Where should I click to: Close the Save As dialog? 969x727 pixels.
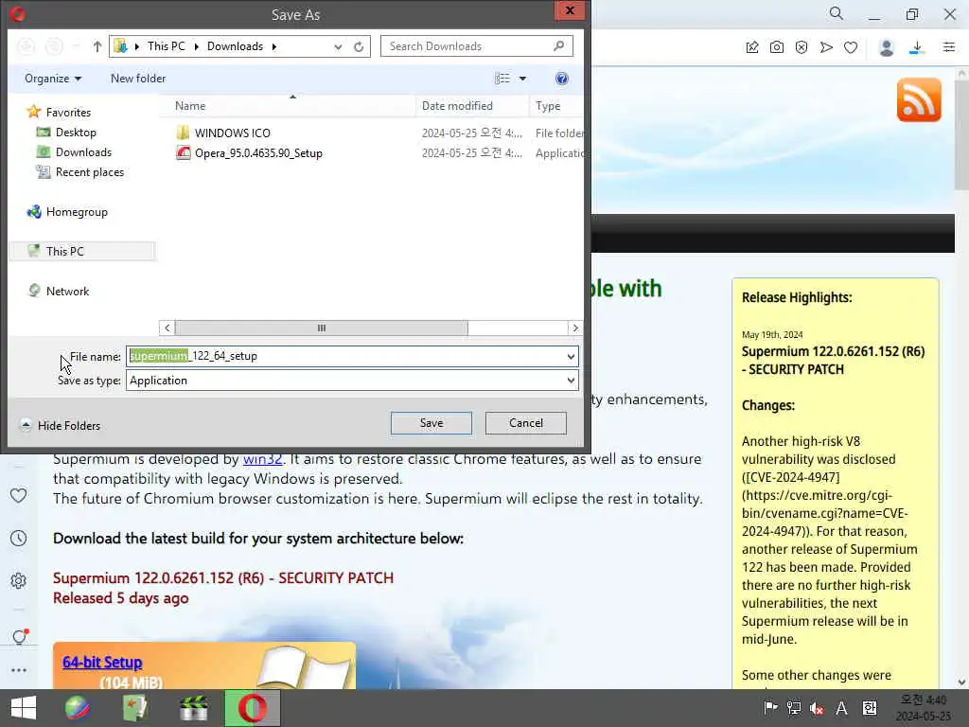(569, 10)
